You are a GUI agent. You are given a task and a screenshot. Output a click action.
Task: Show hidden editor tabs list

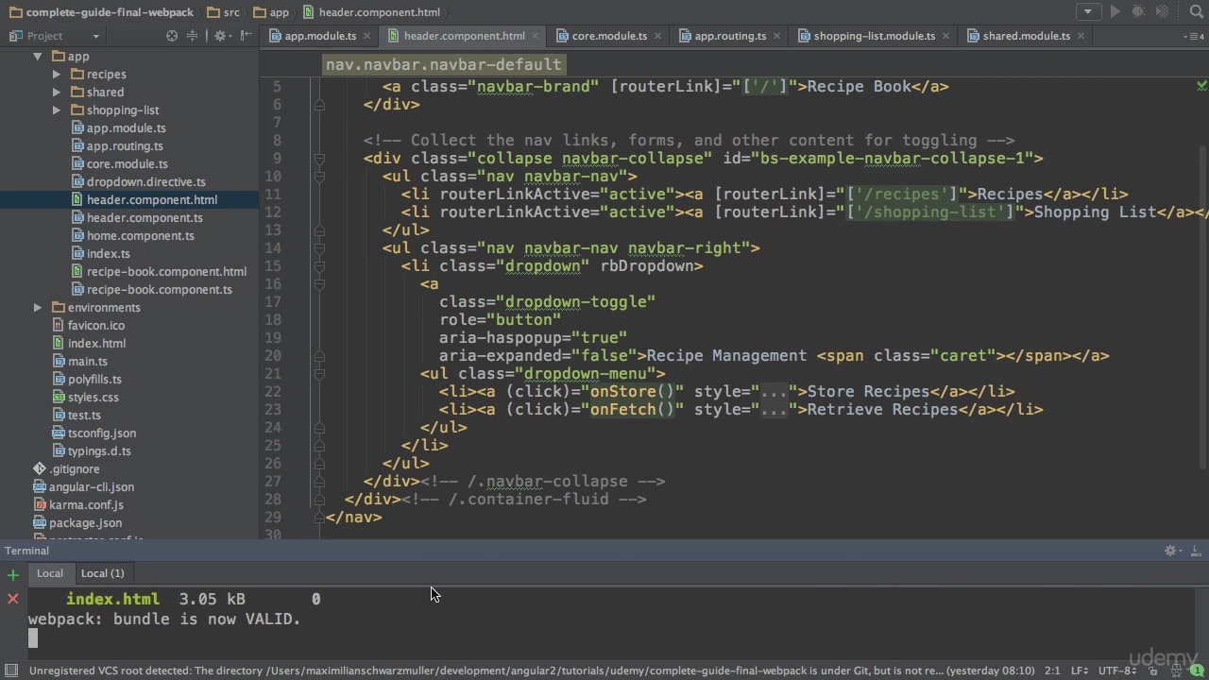[1195, 36]
